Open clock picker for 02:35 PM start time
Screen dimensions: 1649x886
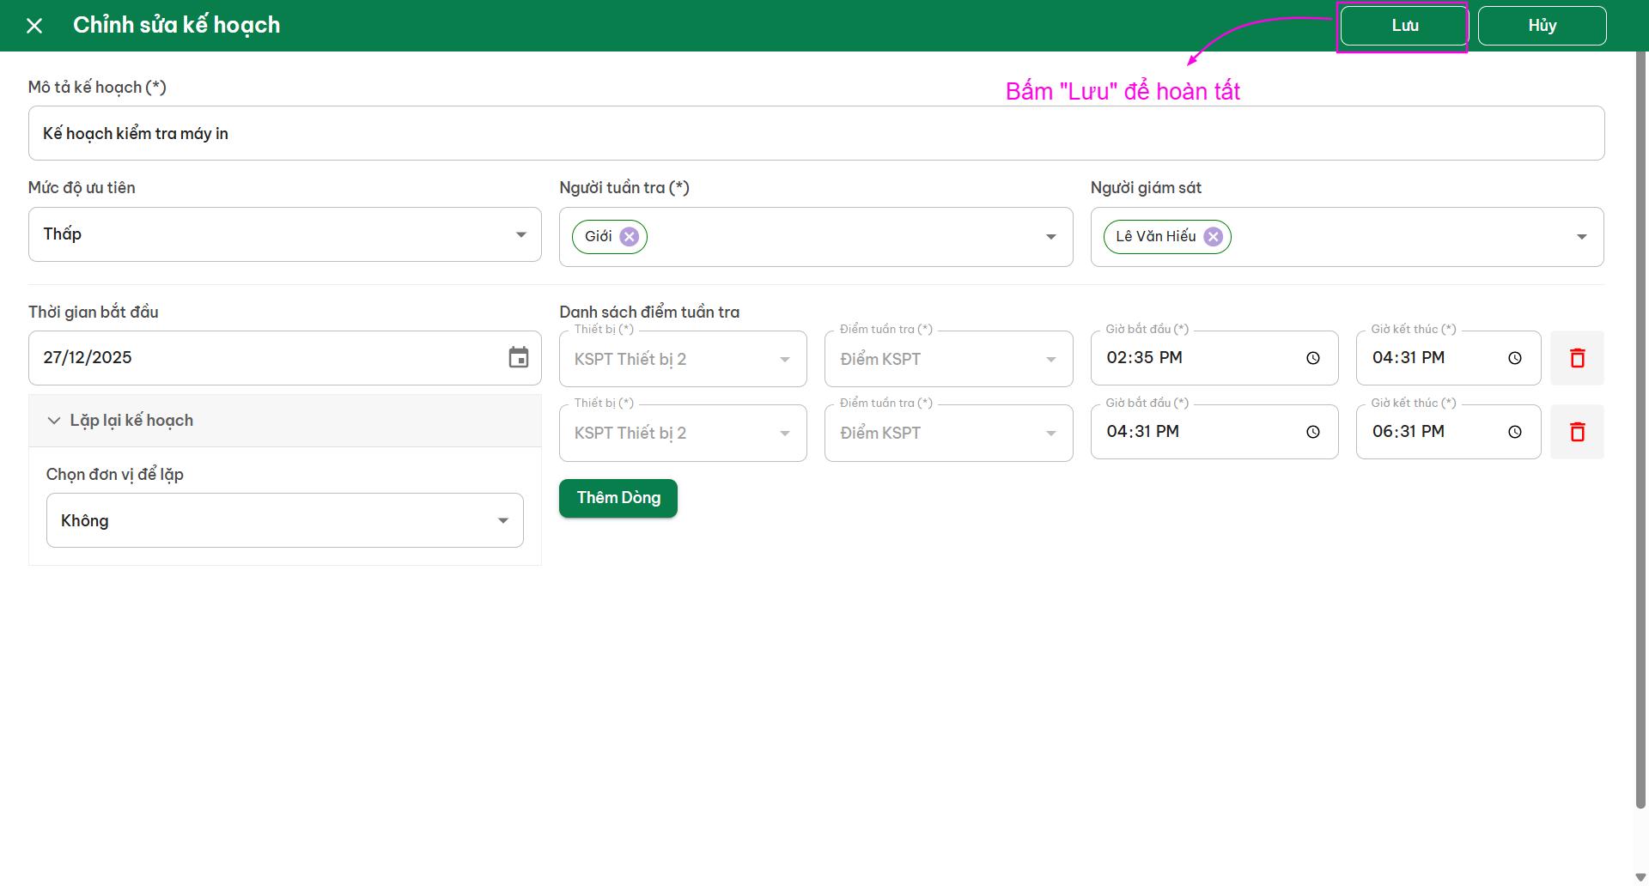pyautogui.click(x=1312, y=359)
